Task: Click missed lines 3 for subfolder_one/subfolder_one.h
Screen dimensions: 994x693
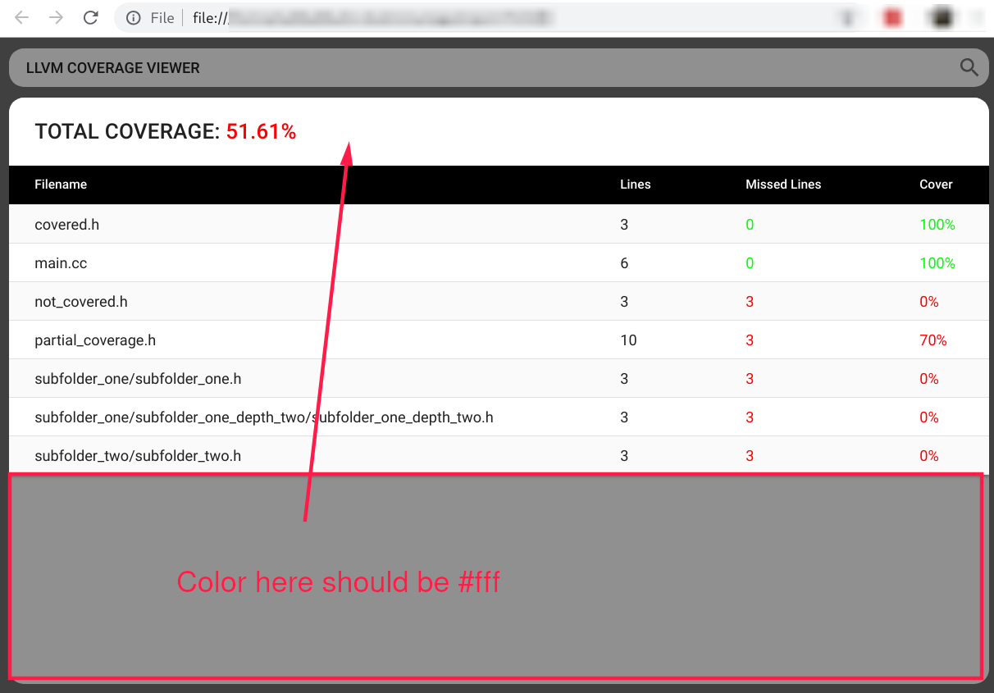Action: (x=750, y=379)
